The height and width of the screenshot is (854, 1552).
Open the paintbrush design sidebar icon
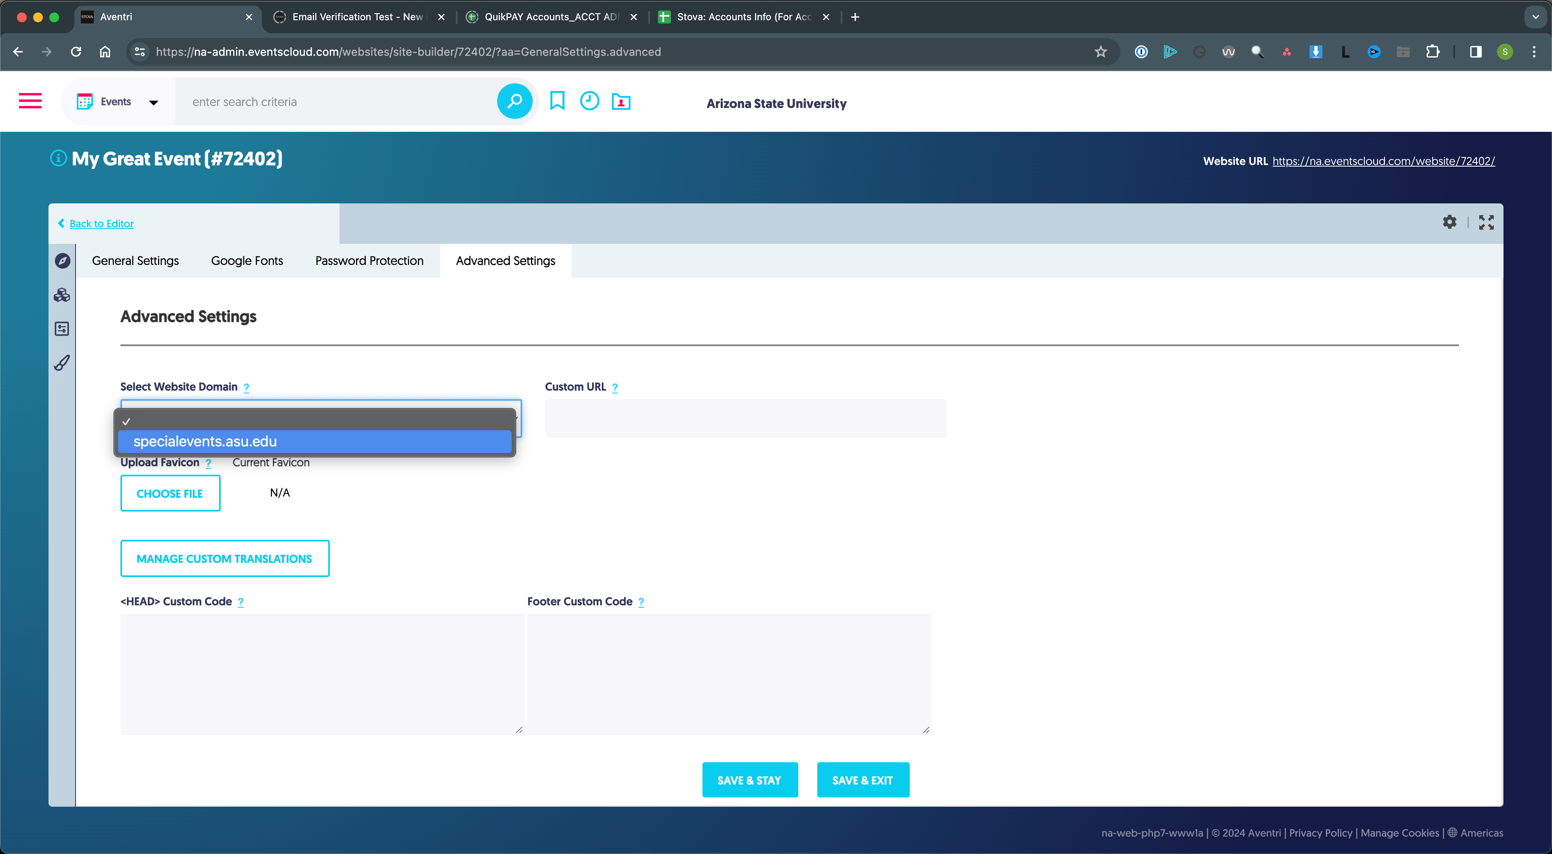62,362
